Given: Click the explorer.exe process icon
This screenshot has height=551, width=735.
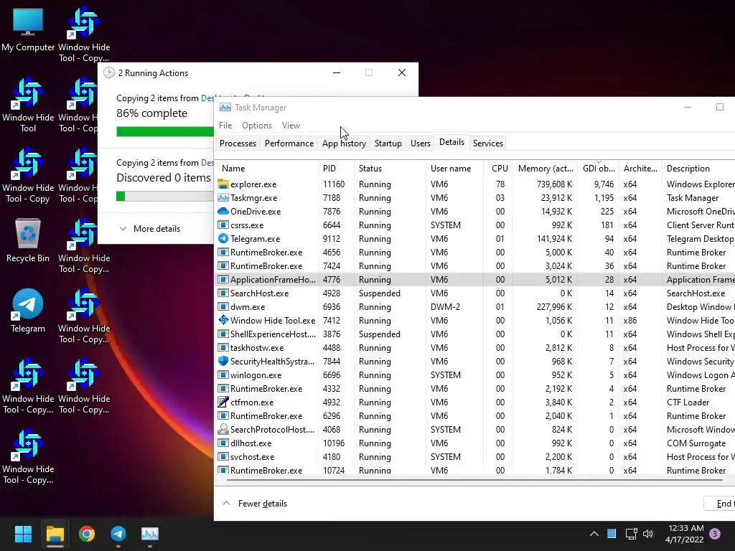Looking at the screenshot, I should [x=223, y=184].
